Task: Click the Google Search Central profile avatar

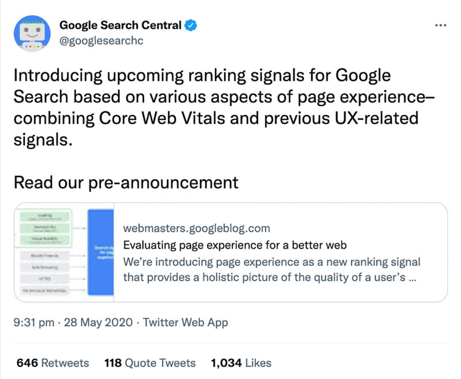Action: coord(32,32)
